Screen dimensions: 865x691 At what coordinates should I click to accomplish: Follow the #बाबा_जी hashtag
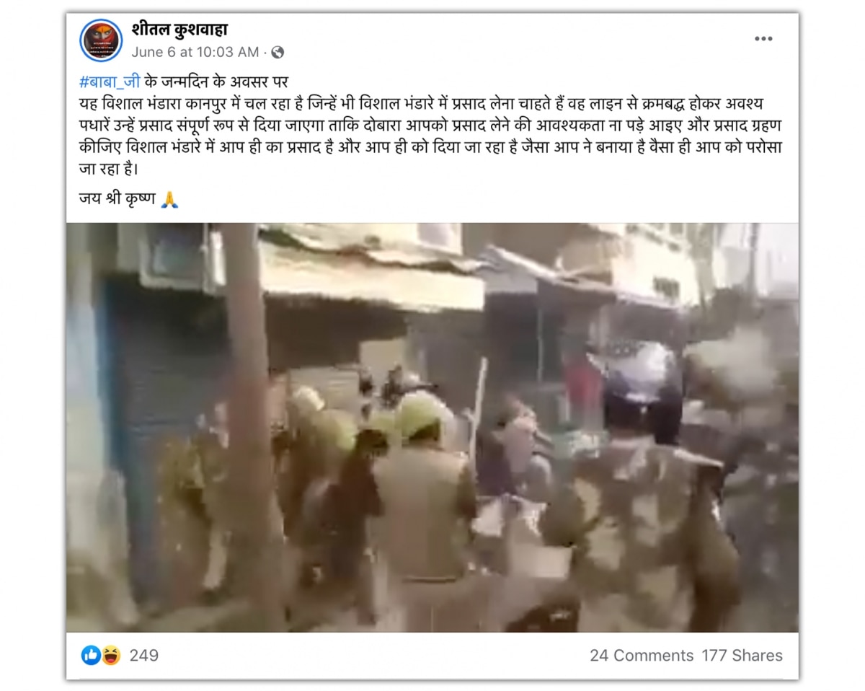coord(109,82)
